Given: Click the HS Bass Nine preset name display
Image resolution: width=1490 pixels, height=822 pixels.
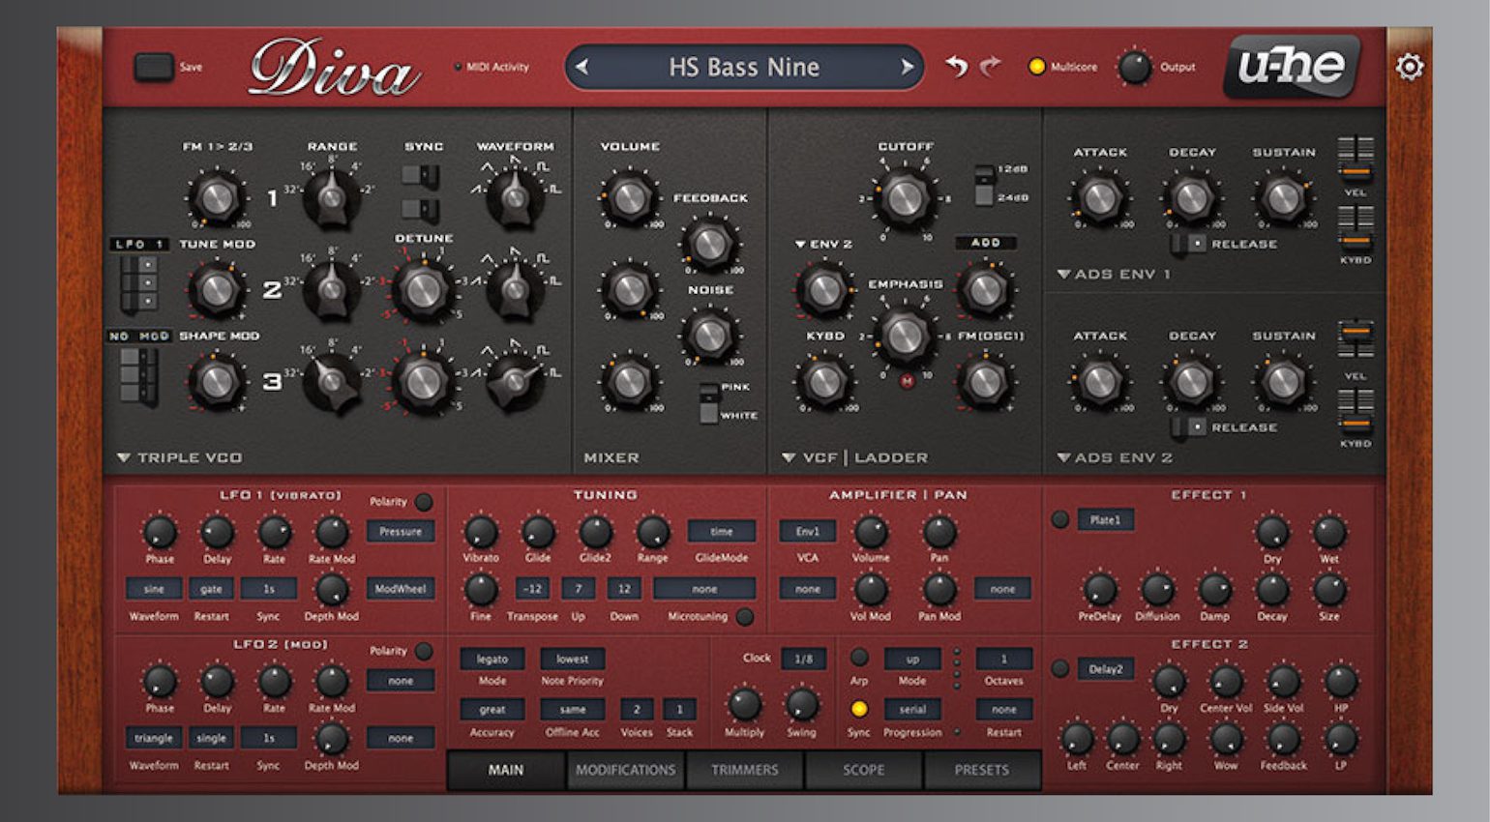Looking at the screenshot, I should [744, 67].
